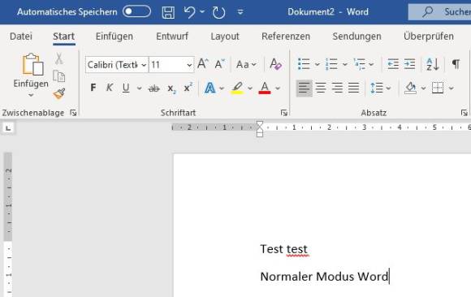Apply paragraph shading paint bucket

click(x=410, y=88)
